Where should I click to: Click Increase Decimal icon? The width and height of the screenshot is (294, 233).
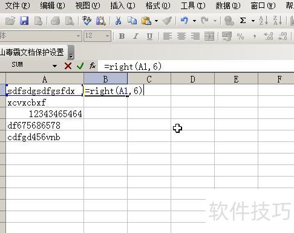(269, 36)
